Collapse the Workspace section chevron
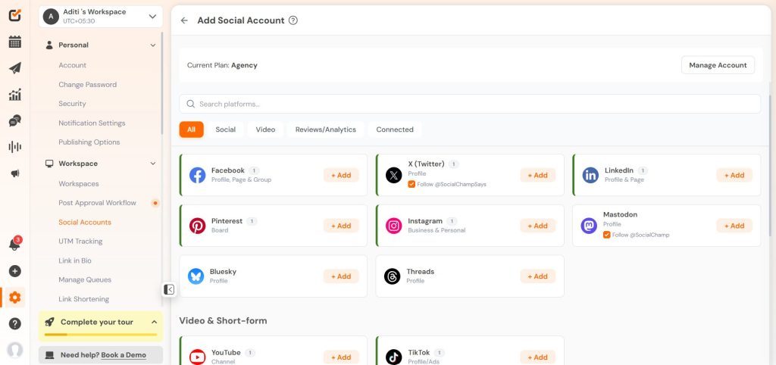Viewport: 776px width, 365px height. (x=153, y=164)
